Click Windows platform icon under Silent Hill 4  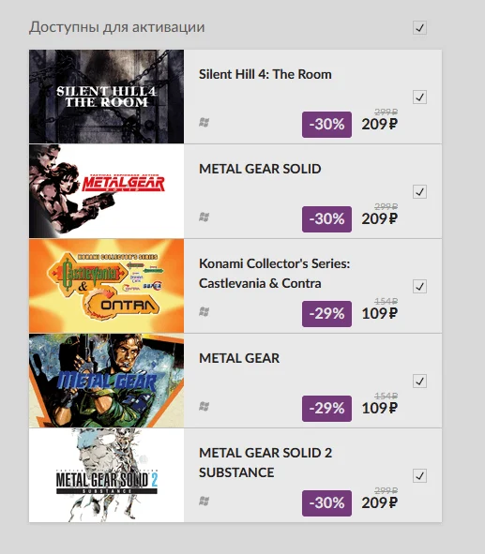[x=204, y=123]
